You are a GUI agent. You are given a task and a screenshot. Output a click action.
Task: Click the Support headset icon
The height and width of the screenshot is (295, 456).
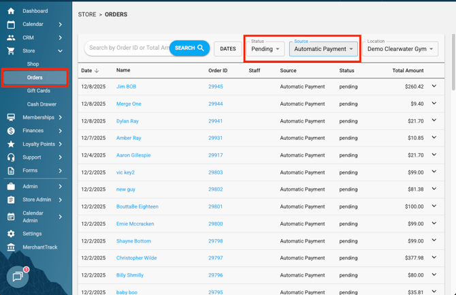coord(11,157)
